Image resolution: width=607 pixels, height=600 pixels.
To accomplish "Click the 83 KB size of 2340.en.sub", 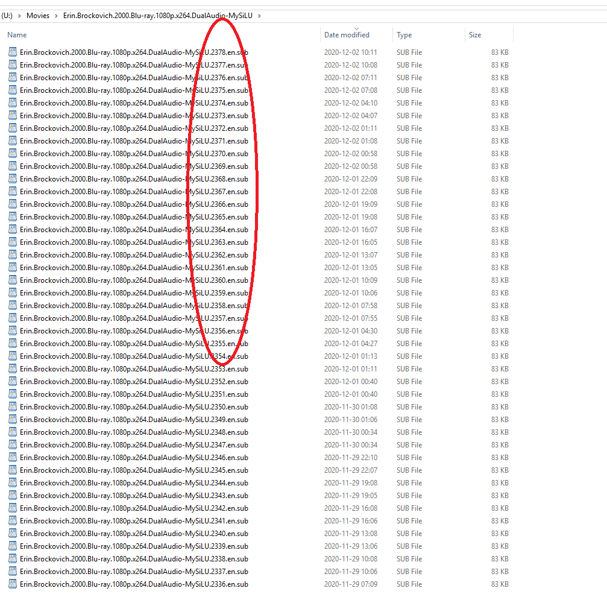I will pyautogui.click(x=500, y=534).
